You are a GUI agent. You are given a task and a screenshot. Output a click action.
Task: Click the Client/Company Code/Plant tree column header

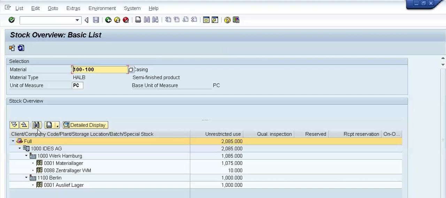tap(100, 134)
